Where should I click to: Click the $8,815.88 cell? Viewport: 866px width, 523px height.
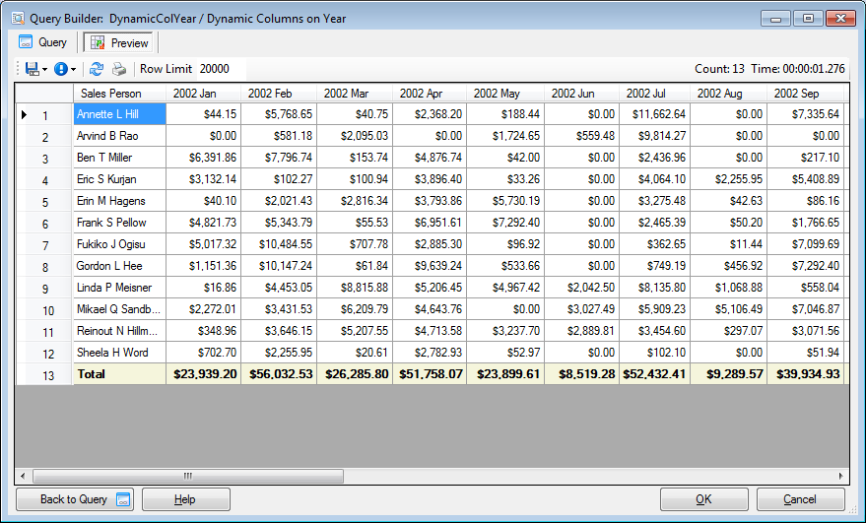pos(355,288)
